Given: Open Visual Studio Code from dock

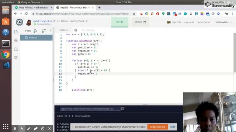Looking at the screenshot, I should pos(6,65).
